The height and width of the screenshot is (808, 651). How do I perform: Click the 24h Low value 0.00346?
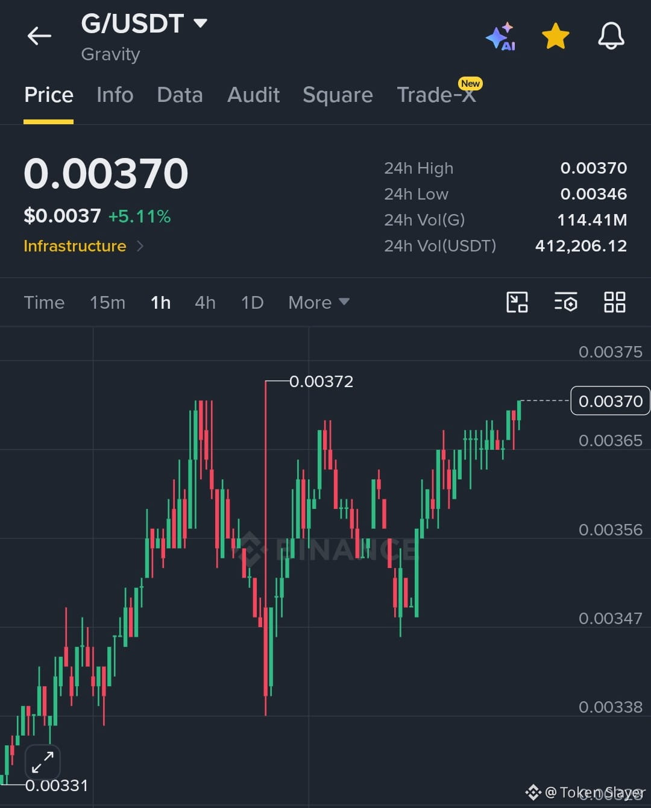click(594, 194)
